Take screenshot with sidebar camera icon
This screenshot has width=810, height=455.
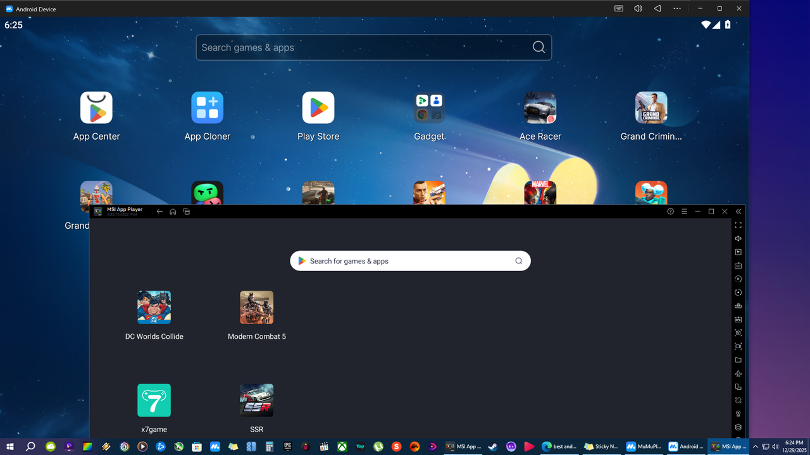click(x=738, y=333)
